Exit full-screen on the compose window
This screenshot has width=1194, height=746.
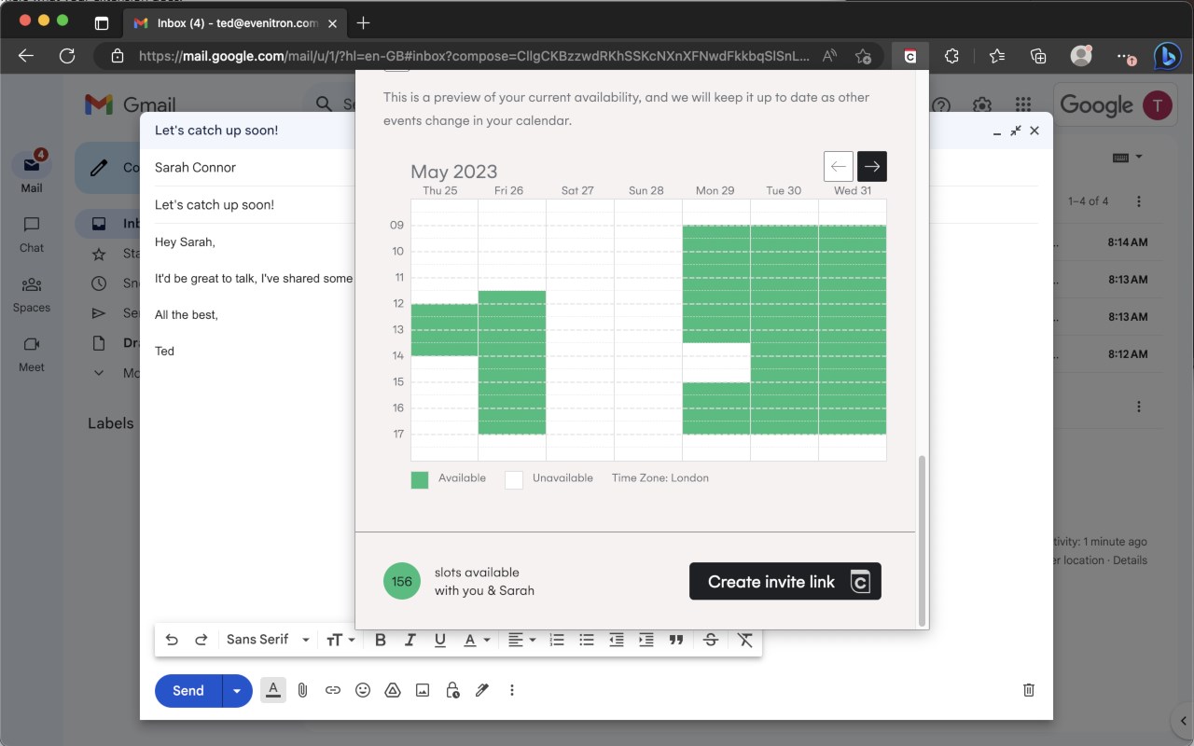coord(1016,131)
